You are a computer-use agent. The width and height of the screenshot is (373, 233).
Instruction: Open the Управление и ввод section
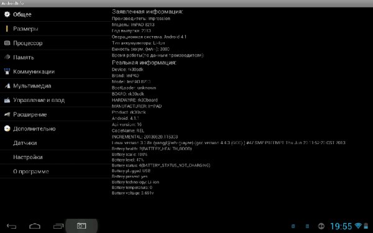pos(55,100)
